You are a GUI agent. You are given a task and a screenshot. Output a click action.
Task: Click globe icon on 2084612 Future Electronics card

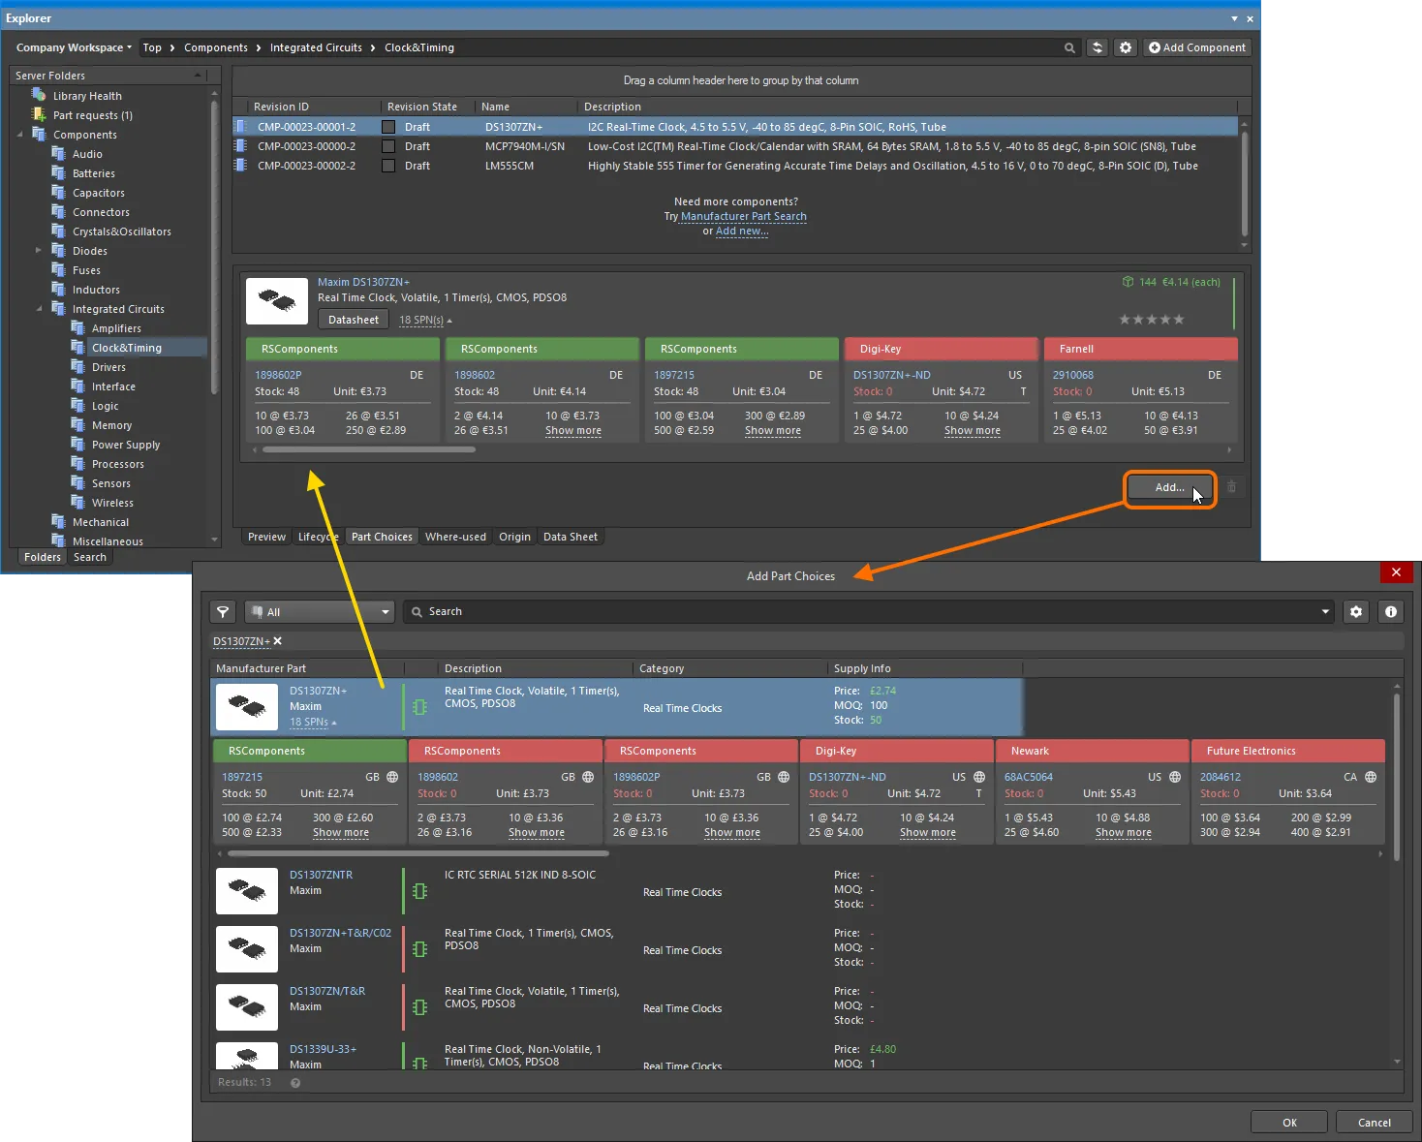click(x=1371, y=777)
